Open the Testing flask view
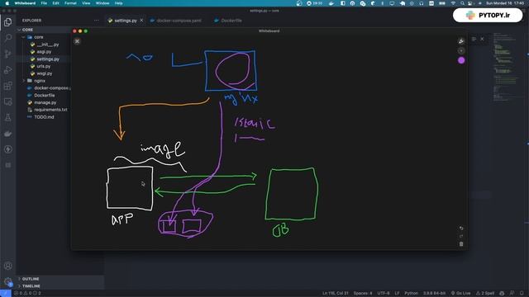The width and height of the screenshot is (529, 297). click(x=7, y=117)
